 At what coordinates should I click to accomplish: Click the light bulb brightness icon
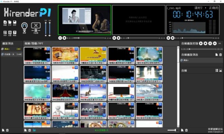24,27
